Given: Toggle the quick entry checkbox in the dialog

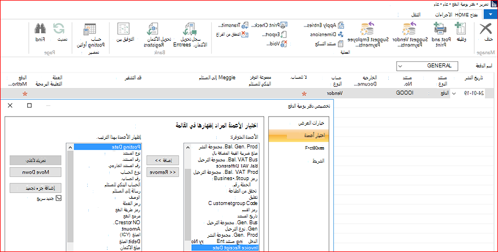Looking at the screenshot, I should pyautogui.click(x=58, y=198).
